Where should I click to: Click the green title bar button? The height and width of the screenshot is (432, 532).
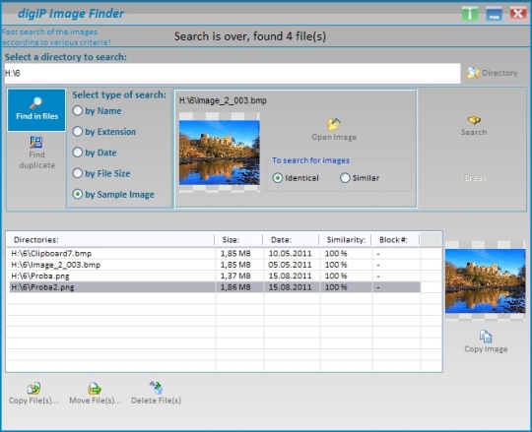pyautogui.click(x=470, y=14)
